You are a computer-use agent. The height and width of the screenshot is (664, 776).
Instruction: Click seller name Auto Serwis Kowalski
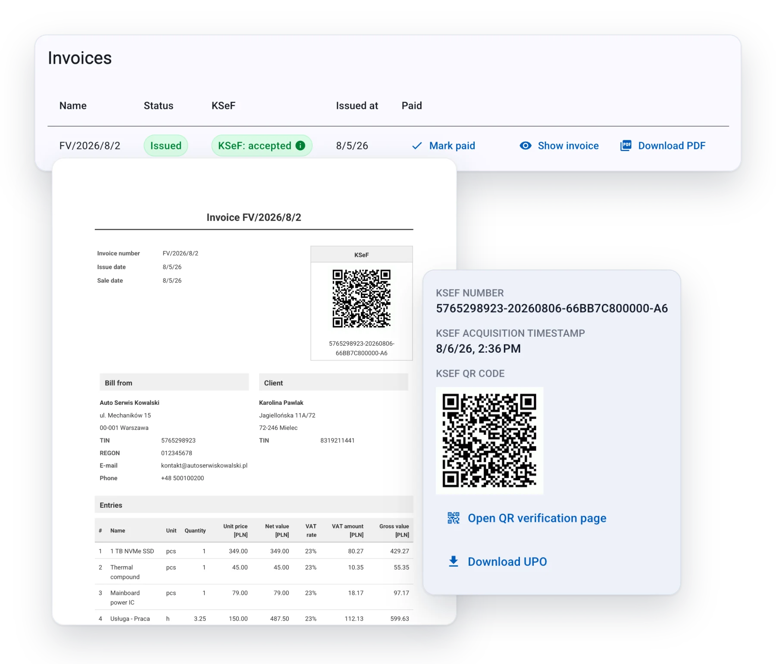[x=129, y=403]
